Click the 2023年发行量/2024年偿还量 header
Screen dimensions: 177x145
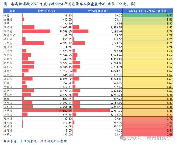coord(148,11)
